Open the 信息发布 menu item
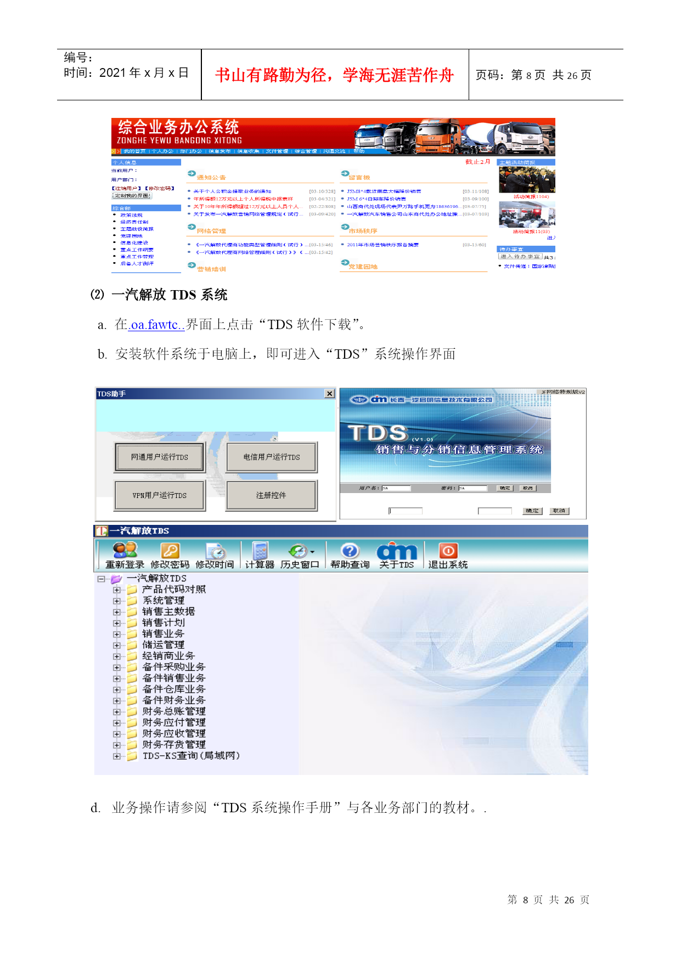 click(220, 151)
